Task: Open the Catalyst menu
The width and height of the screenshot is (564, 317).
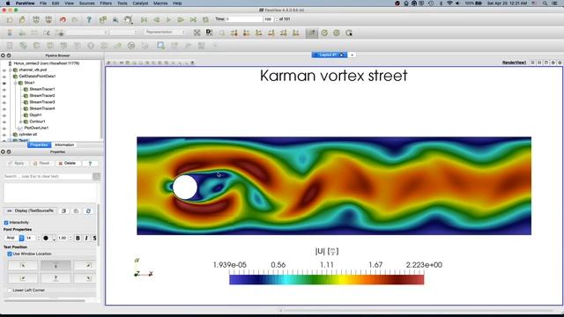Action: pyautogui.click(x=140, y=4)
